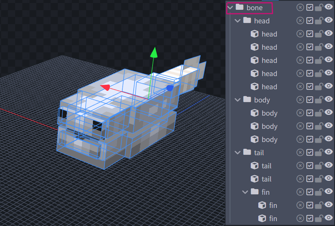Click cube icon of last head cube
The height and width of the screenshot is (226, 335).
click(x=255, y=87)
